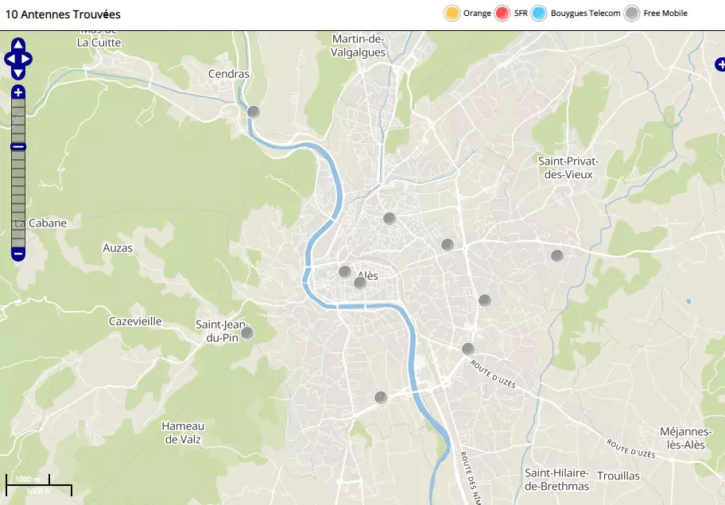Click the Free Mobile legend label

[x=665, y=14]
